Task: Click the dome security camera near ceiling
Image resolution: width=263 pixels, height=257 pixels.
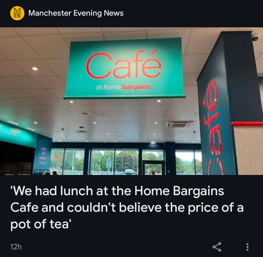Action: coord(255,37)
